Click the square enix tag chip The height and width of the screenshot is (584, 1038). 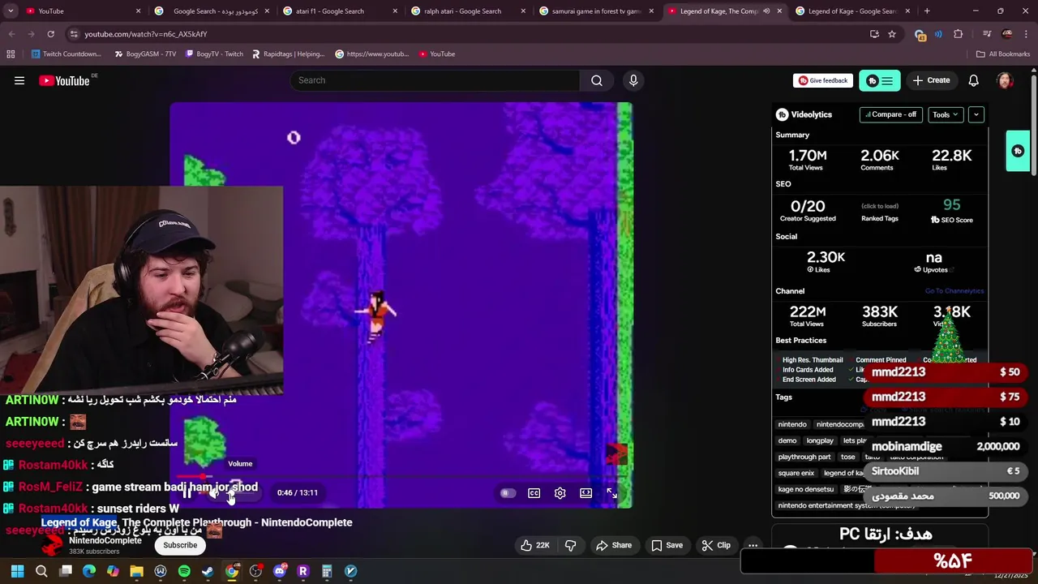coord(796,473)
